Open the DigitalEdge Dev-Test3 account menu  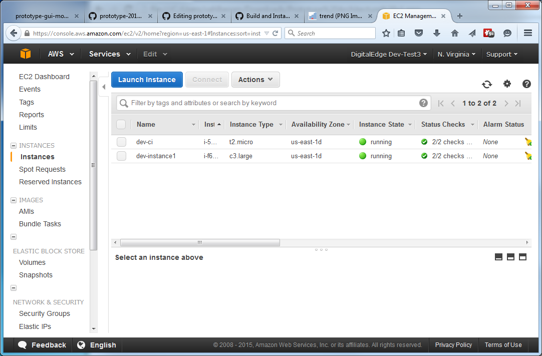pyautogui.click(x=389, y=54)
